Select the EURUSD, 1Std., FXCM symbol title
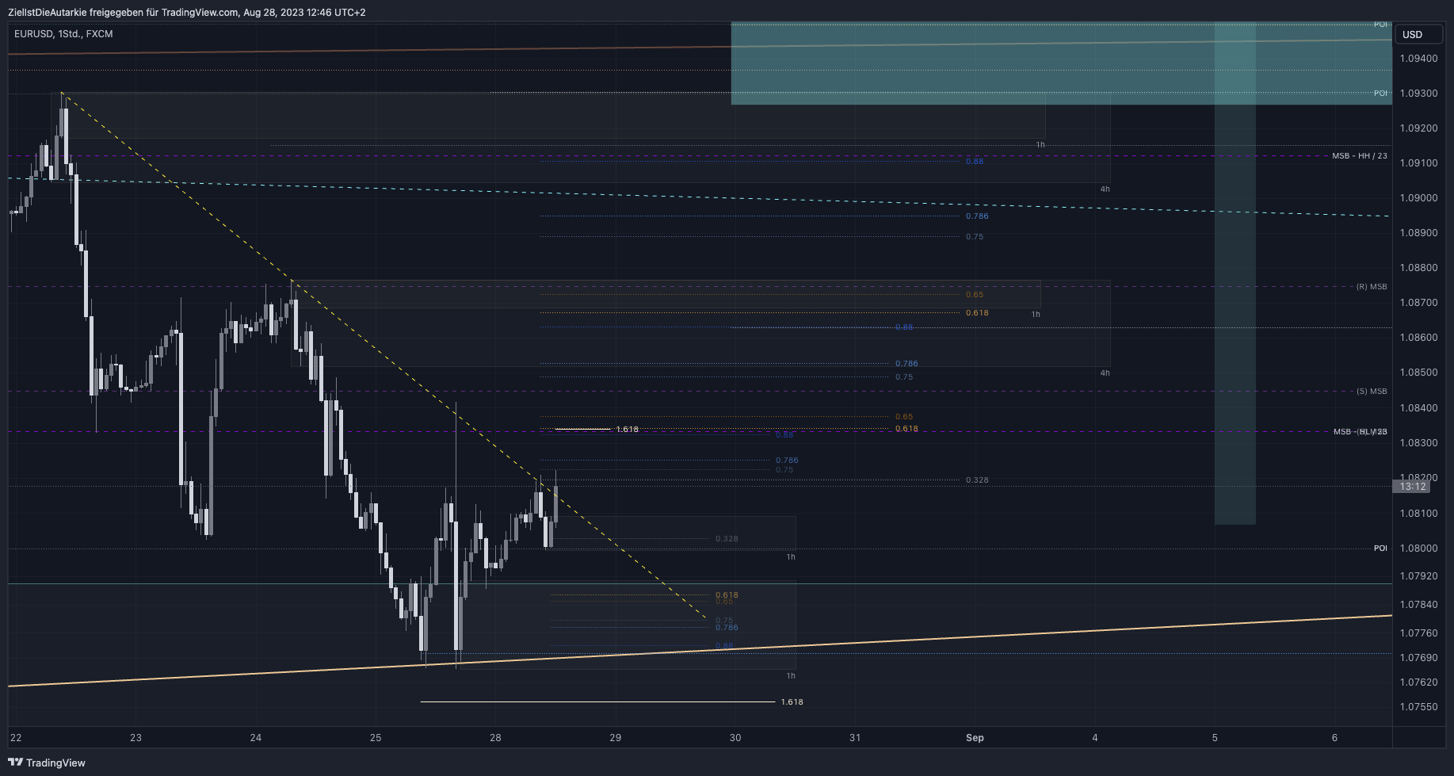Screen dimensions: 1454x776 63,34
